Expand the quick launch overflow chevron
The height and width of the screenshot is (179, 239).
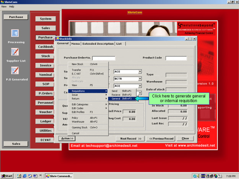tap(41, 175)
